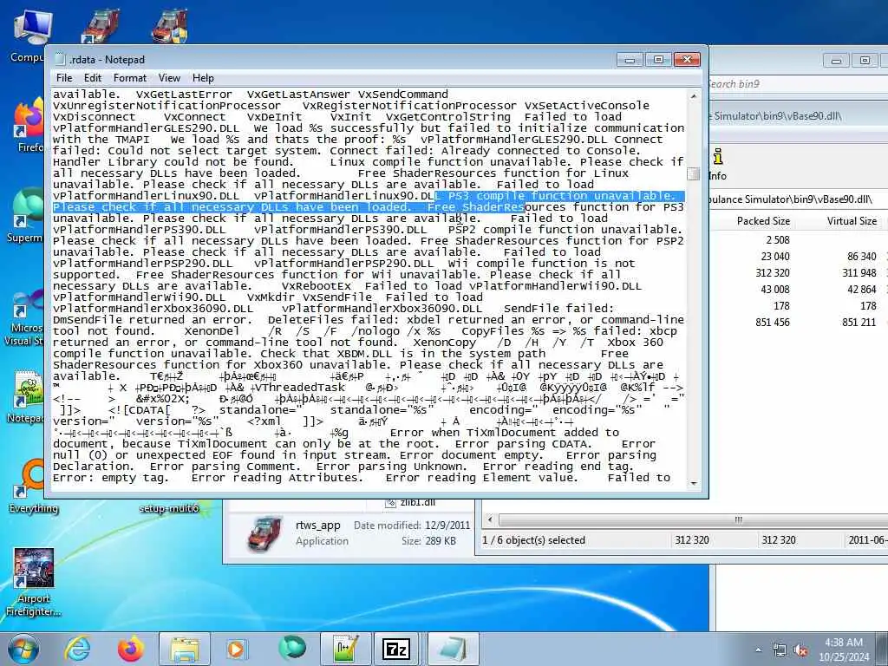Click Notepad's vertical scrollbar up arrow
The width and height of the screenshot is (888, 666).
694,96
